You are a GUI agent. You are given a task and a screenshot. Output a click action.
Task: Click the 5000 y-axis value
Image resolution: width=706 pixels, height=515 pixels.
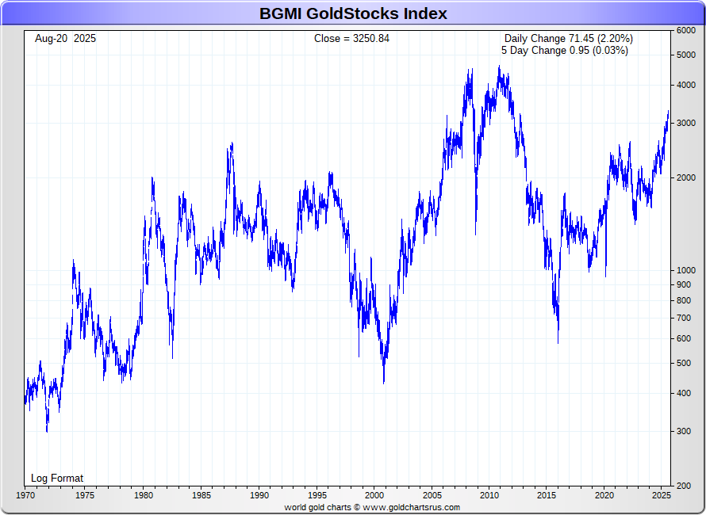(686, 55)
